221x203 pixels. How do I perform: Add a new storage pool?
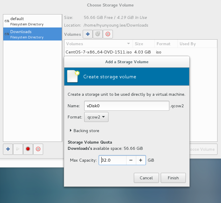[x=8, y=149]
